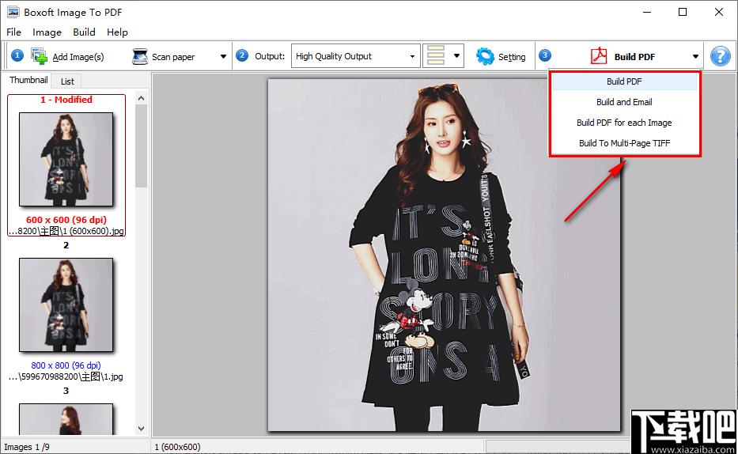Open help via blue question mark icon
Image resolution: width=738 pixels, height=454 pixels.
click(720, 56)
